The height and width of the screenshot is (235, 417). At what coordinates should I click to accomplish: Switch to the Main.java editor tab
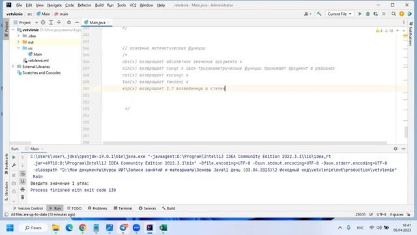tap(97, 22)
